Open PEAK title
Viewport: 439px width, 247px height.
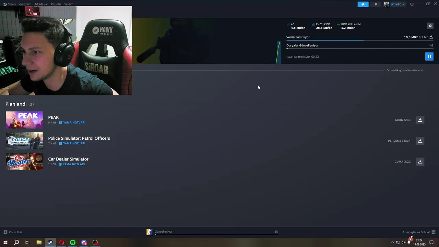coord(54,117)
